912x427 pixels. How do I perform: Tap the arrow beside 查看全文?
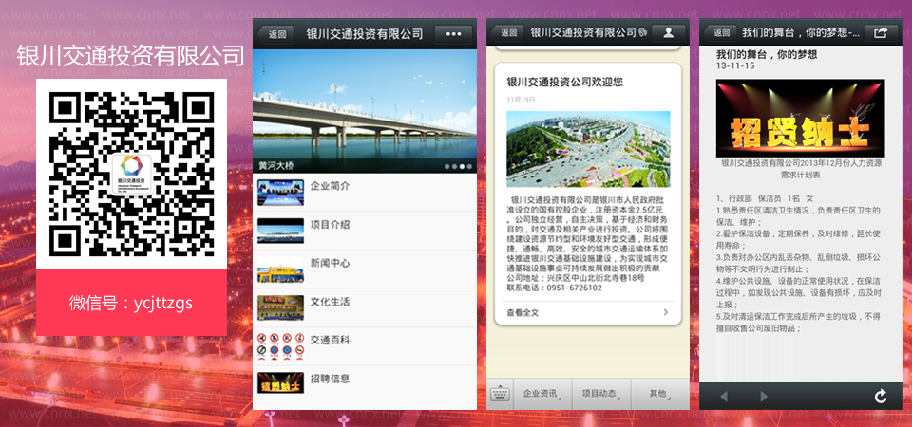click(x=666, y=312)
